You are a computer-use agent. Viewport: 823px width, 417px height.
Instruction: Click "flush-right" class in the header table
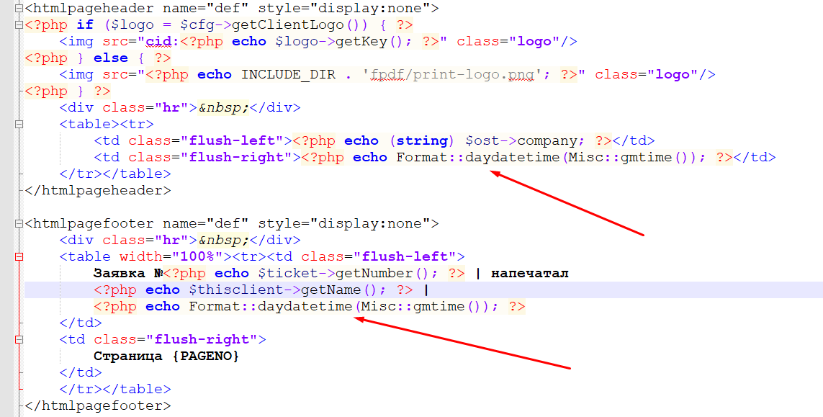(236, 157)
